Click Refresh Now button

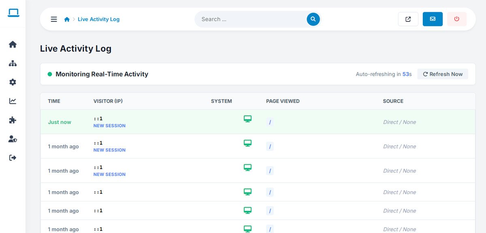[x=443, y=74]
